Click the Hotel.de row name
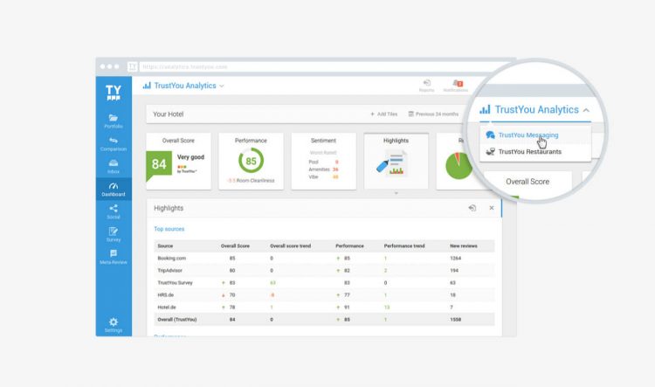The width and height of the screenshot is (655, 387). (167, 308)
